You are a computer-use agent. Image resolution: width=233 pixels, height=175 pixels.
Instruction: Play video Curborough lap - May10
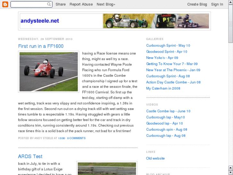pos(165,117)
